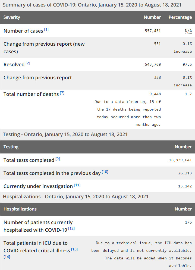This screenshot has width=195, height=270.
Task: Follow footnote 10 for previous day tests
Action: click(x=105, y=172)
